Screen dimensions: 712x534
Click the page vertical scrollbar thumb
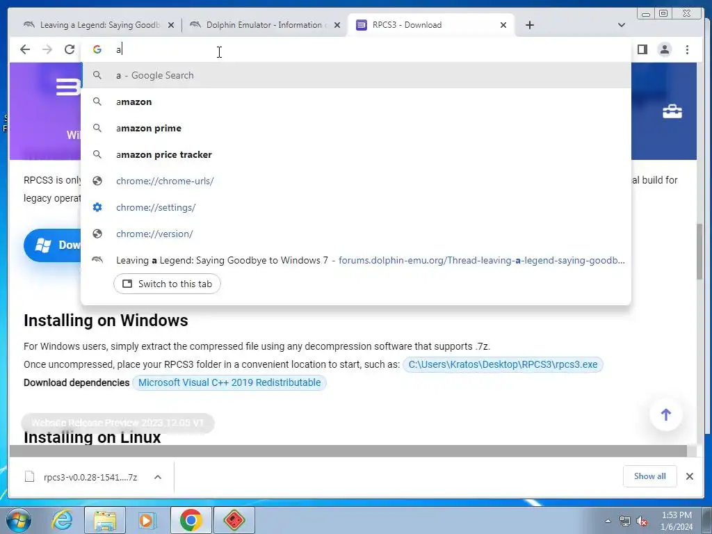(x=699, y=251)
